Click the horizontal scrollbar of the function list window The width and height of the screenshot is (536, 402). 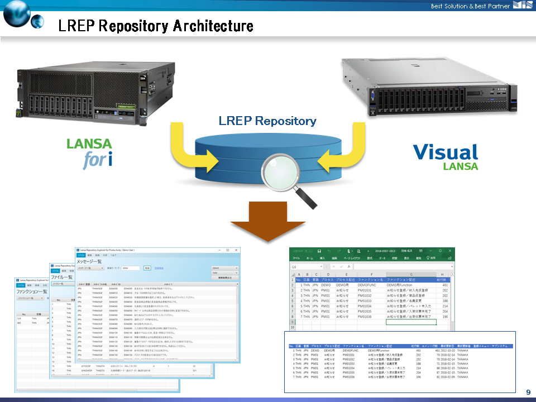[97, 390]
